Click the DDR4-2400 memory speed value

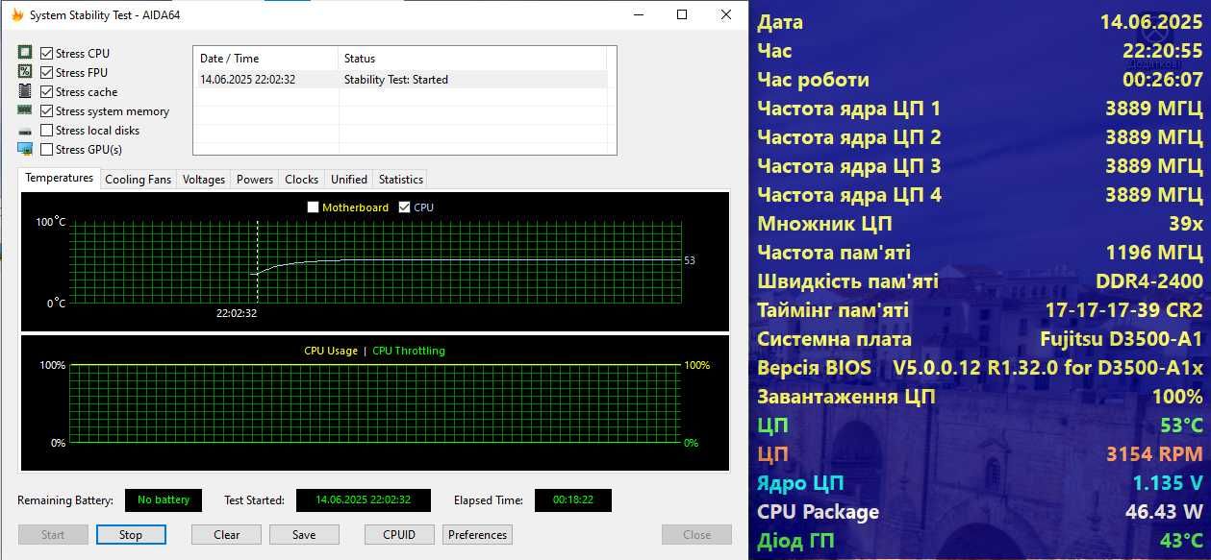click(x=1149, y=281)
